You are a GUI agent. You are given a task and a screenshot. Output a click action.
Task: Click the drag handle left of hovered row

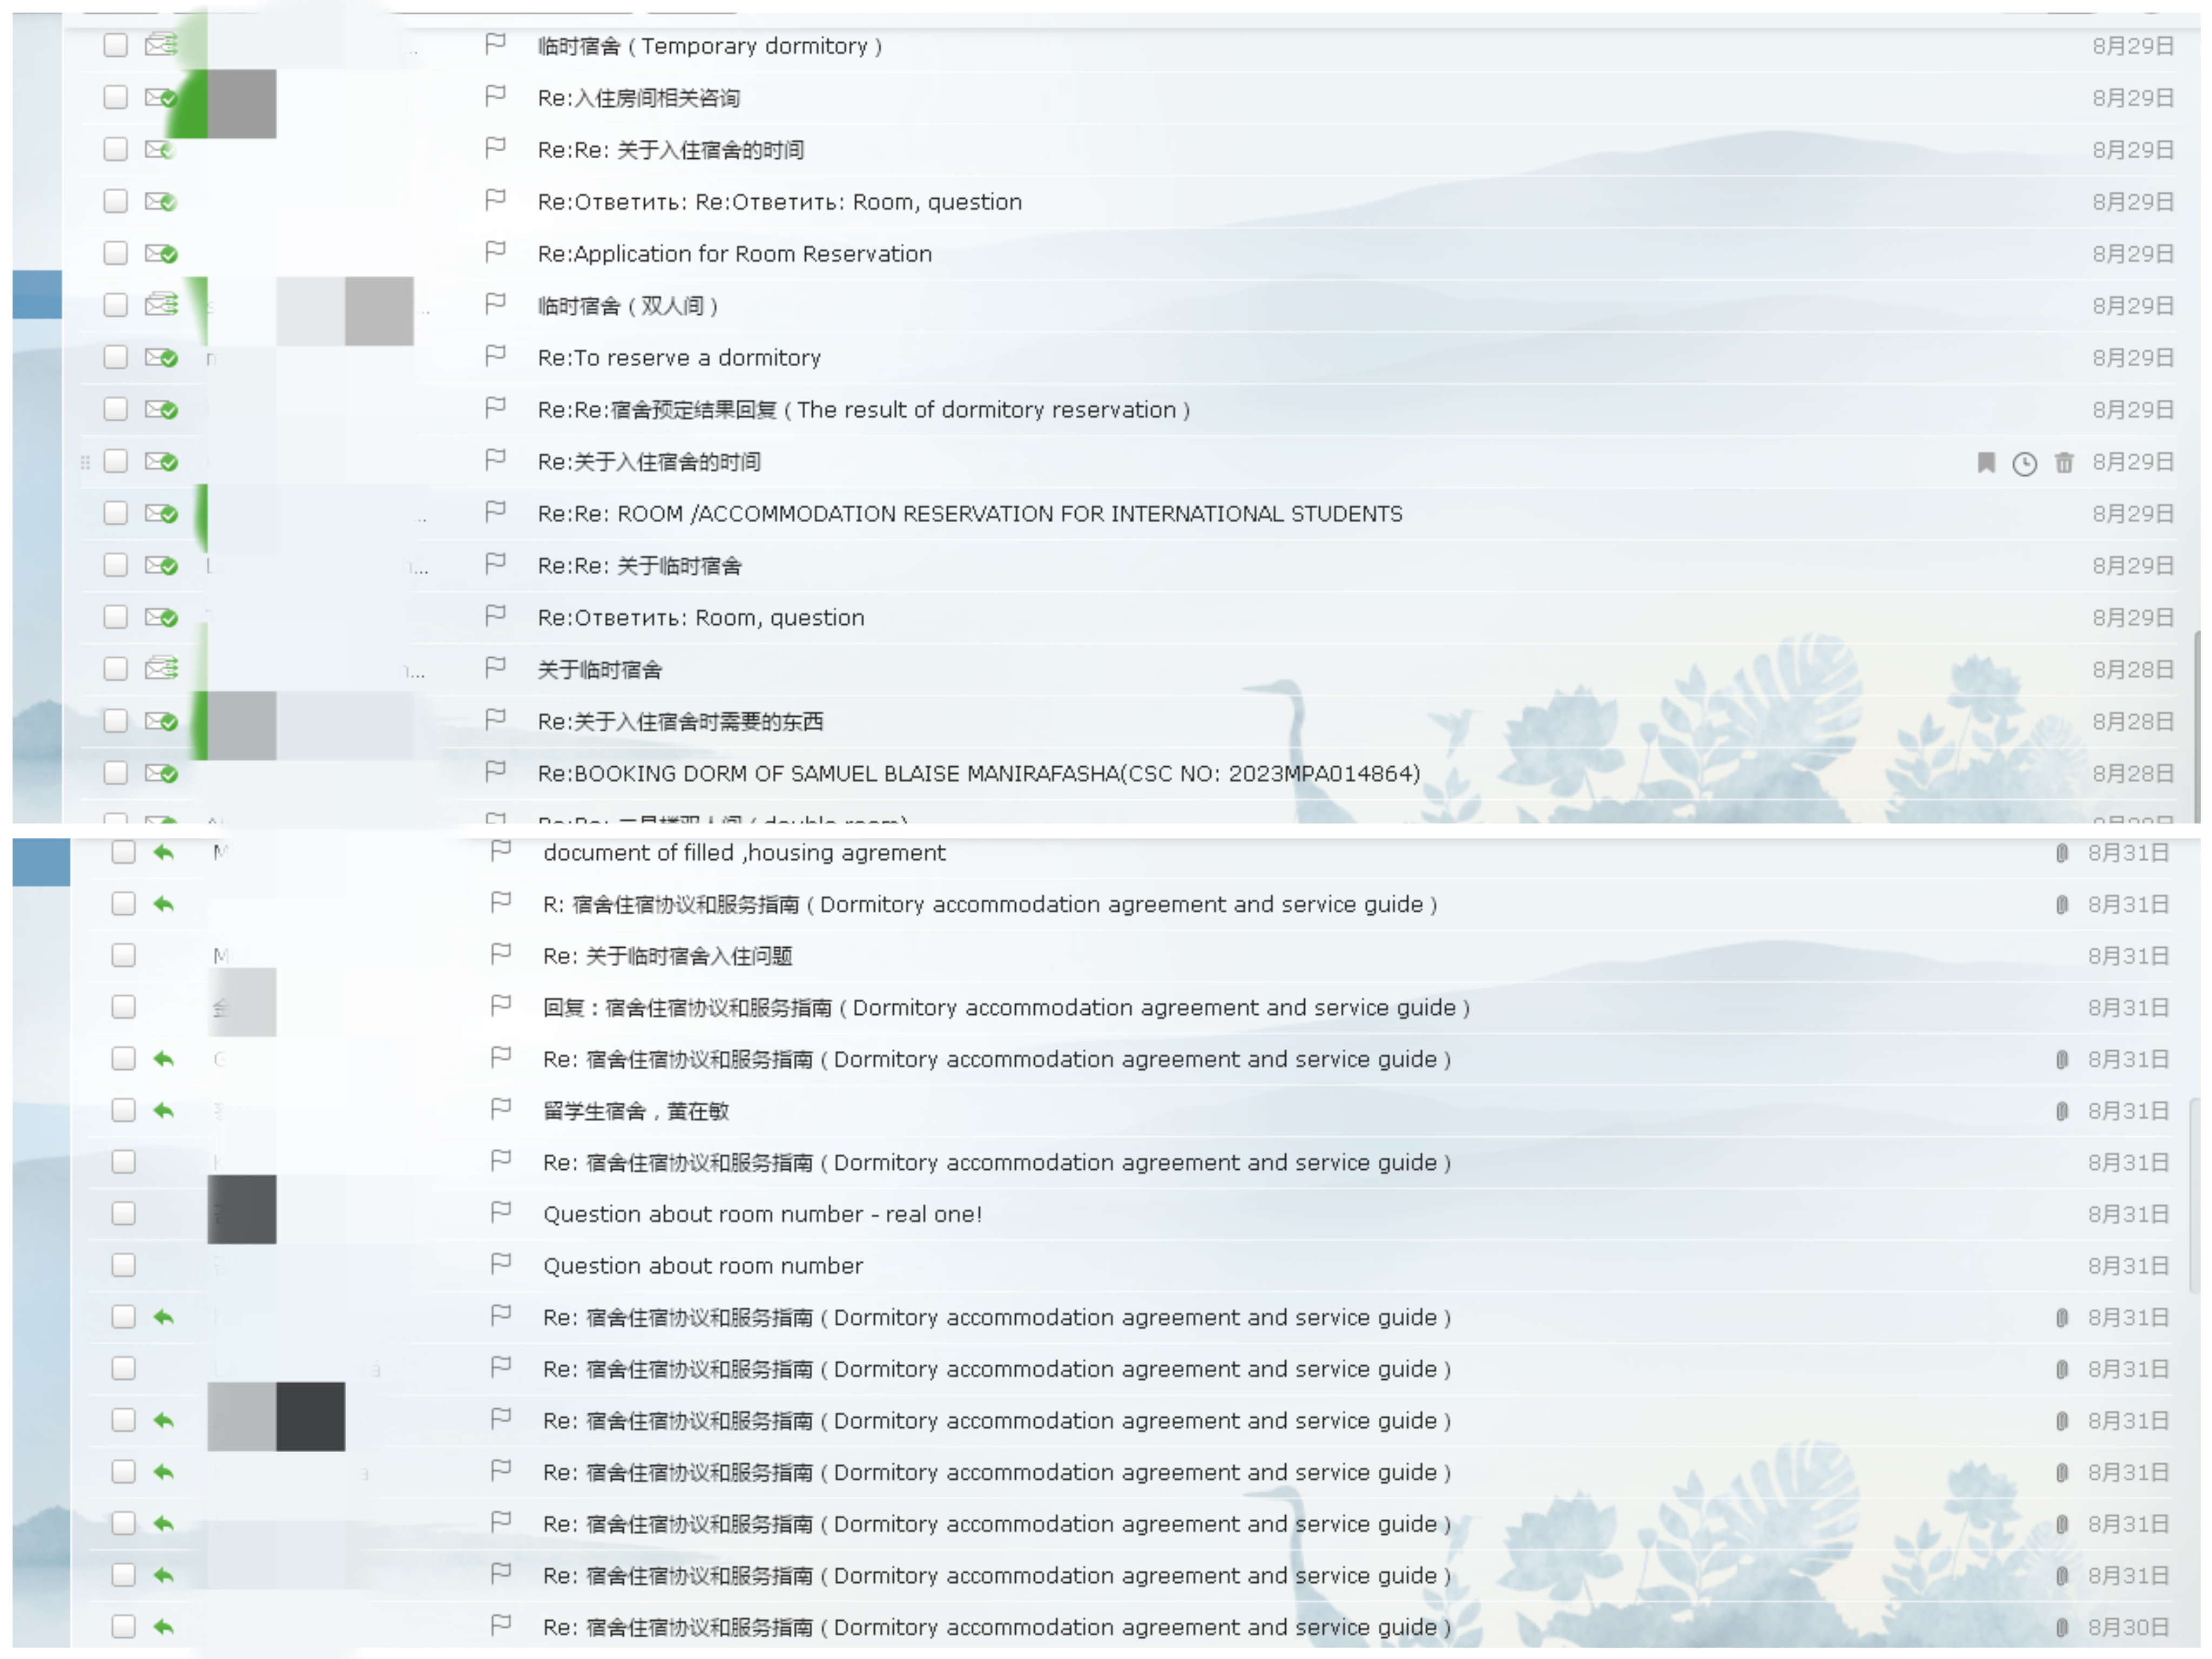tap(85, 462)
